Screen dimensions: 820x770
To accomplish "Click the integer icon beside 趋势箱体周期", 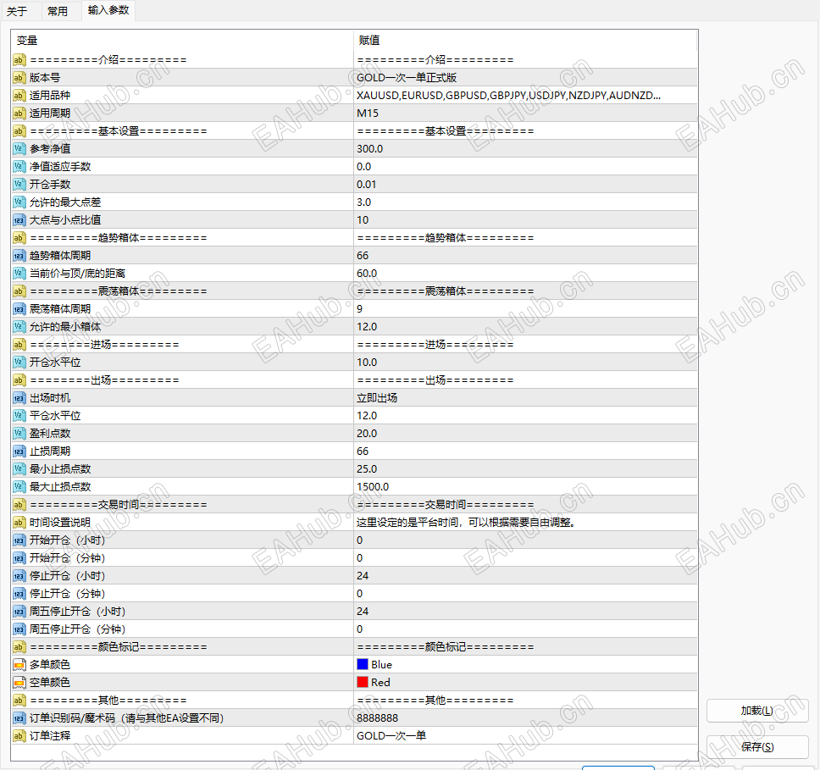I will point(19,256).
